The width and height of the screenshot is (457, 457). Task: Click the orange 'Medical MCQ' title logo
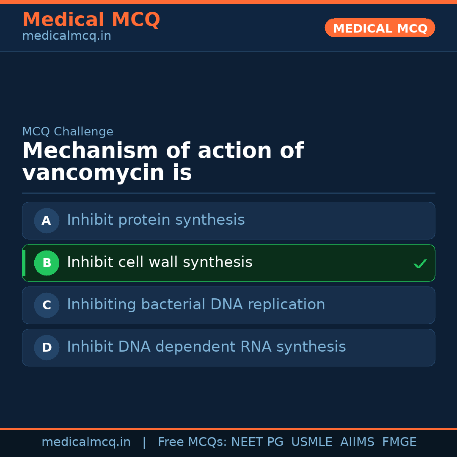(91, 20)
